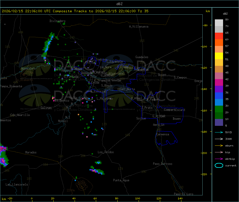Image resolution: width=239 pixels, height=202 pixels.
Task: Click the Carmensa map label
Action: (163, 134)
